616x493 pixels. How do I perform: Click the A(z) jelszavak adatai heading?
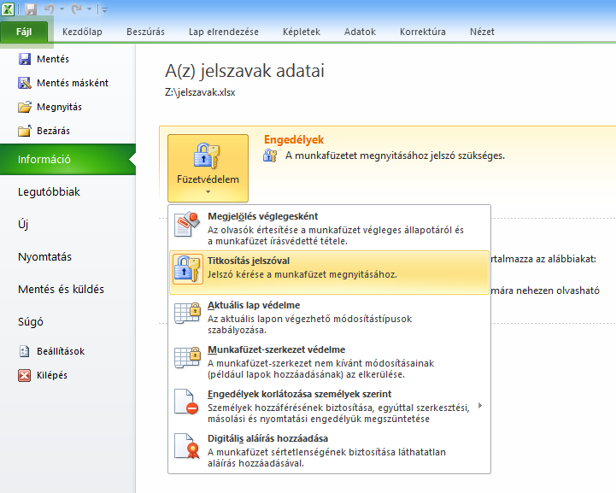[244, 71]
